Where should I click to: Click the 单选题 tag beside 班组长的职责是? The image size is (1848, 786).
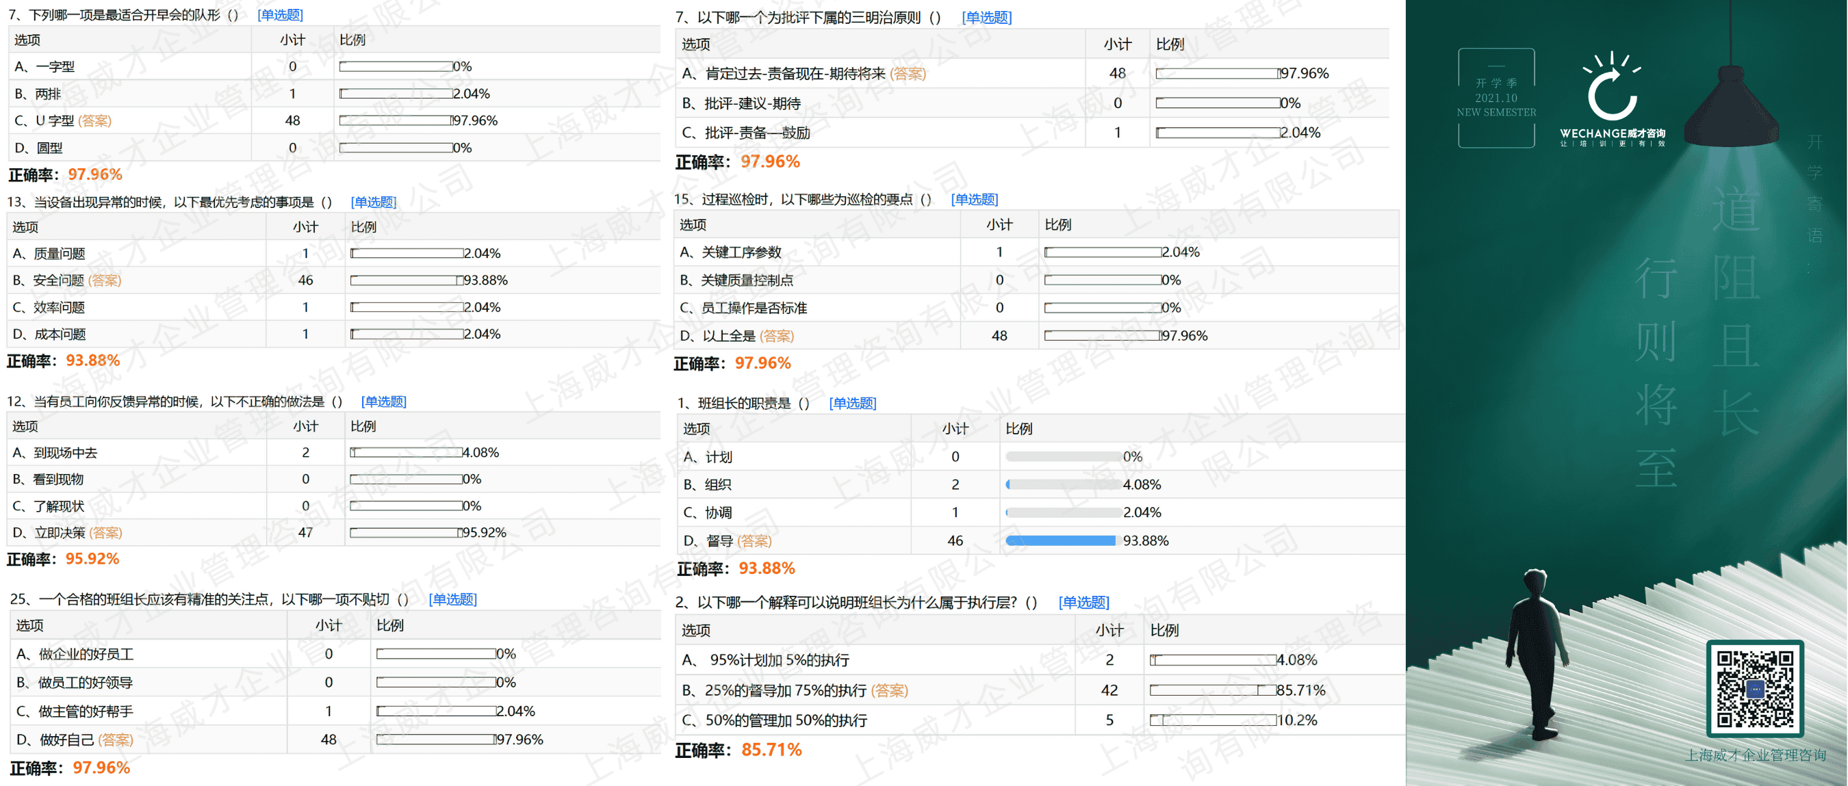tap(852, 403)
